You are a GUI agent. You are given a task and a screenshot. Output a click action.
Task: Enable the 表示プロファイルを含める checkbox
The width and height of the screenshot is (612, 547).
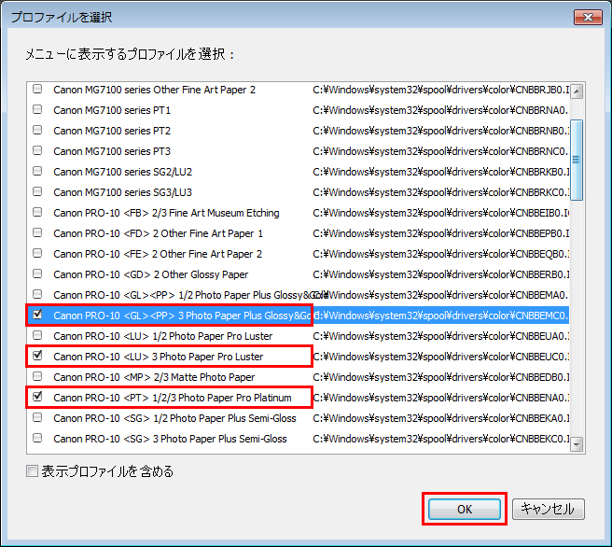(x=32, y=471)
